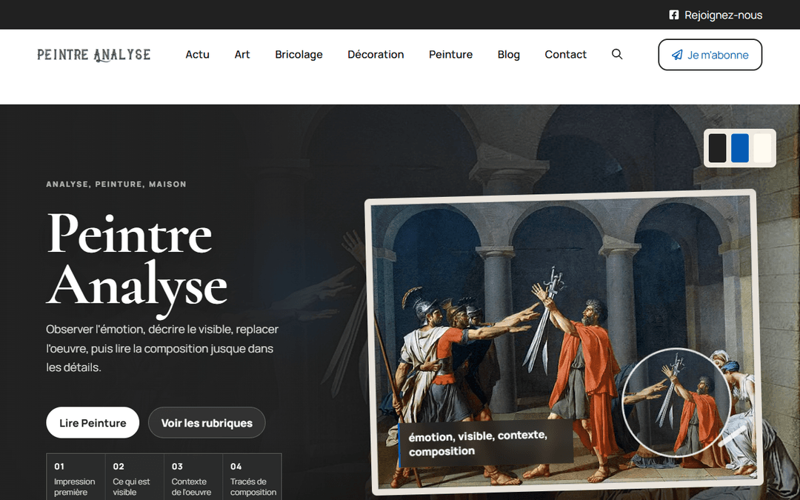Click the 04 Tracés de composition step
This screenshot has height=500, width=800.
(252, 478)
